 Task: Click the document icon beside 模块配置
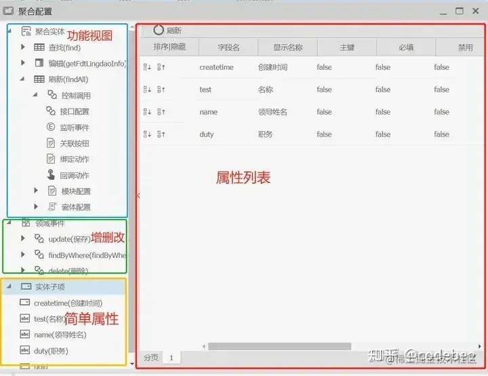[52, 191]
